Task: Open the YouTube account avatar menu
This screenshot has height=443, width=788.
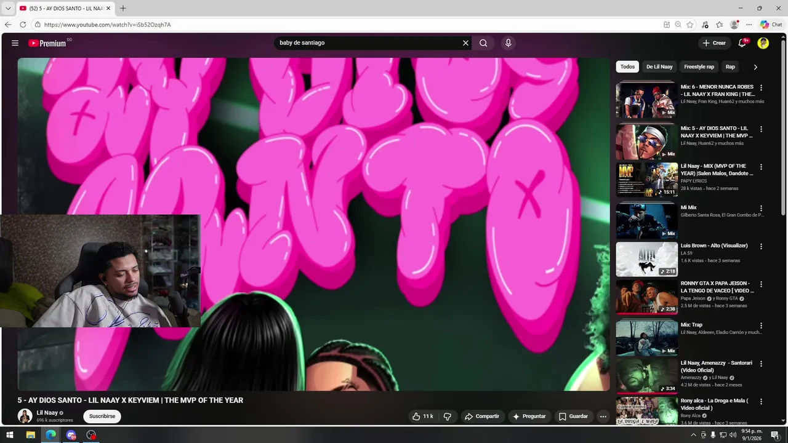Action: 763,43
